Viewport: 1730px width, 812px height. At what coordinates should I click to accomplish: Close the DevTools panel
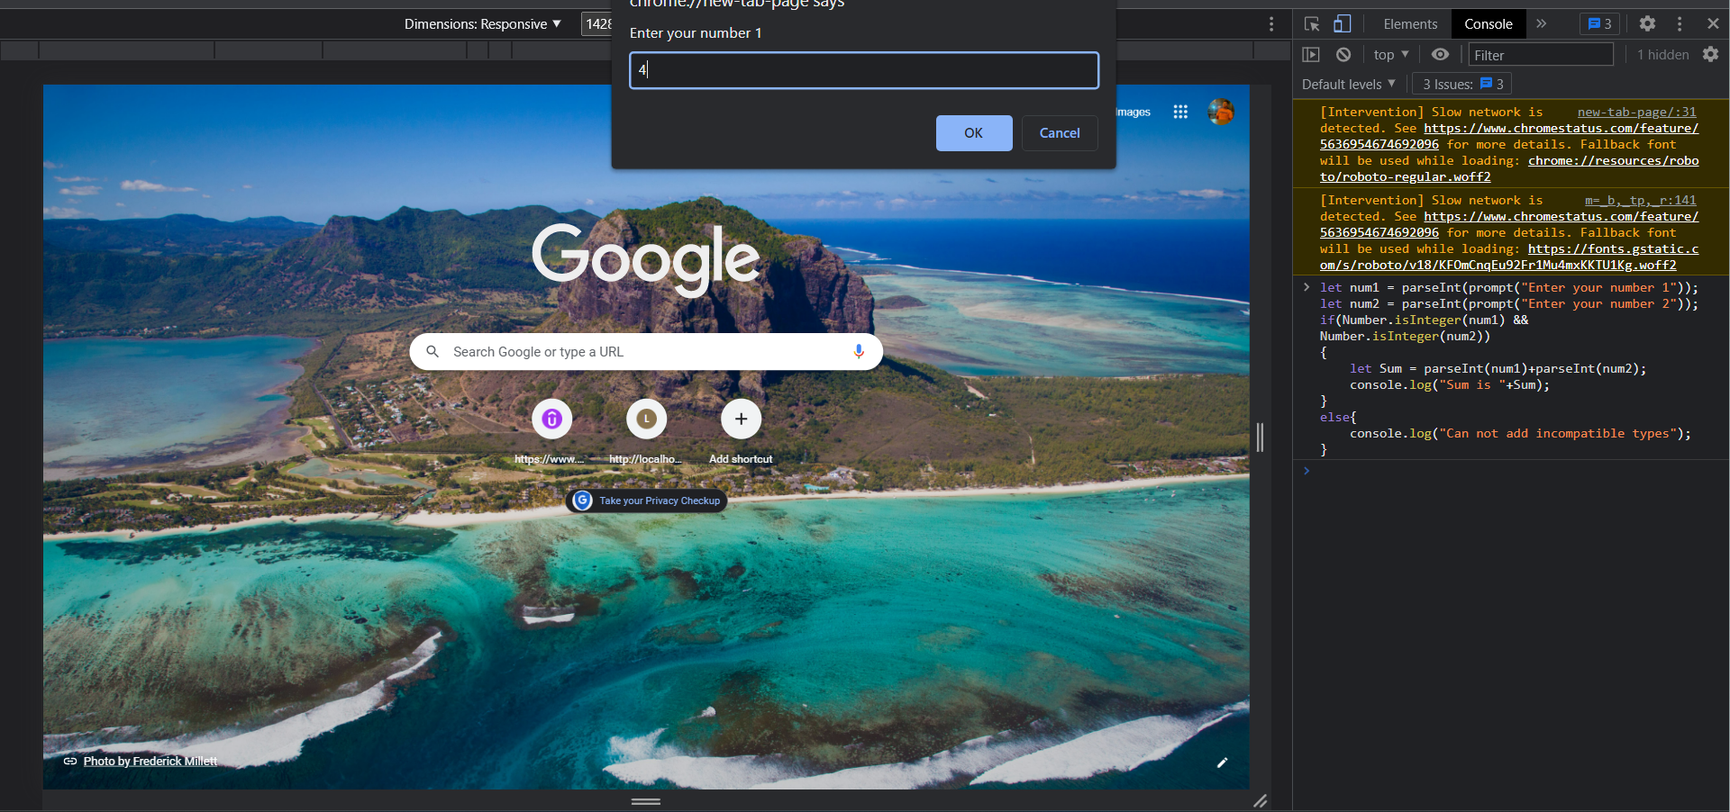1713,24
